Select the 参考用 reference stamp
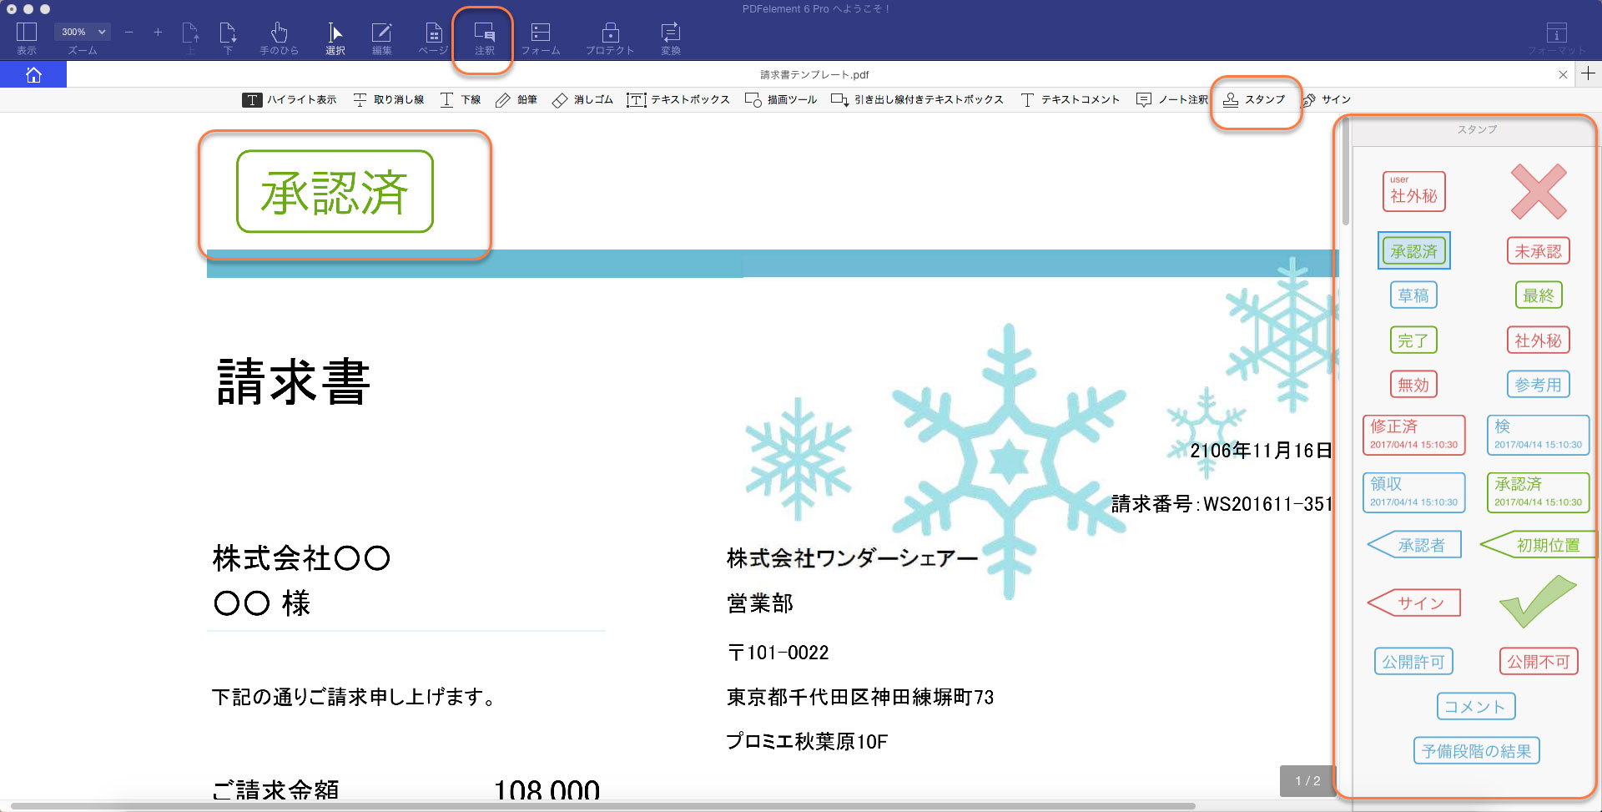The width and height of the screenshot is (1602, 812). [1538, 384]
